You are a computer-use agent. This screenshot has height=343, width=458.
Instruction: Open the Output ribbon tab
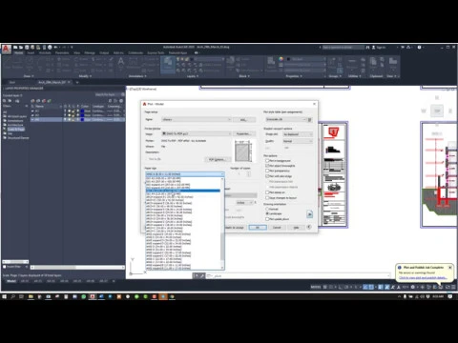[x=104, y=52]
